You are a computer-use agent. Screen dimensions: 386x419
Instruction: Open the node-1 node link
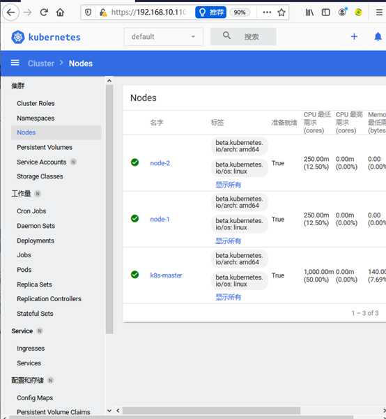pos(160,219)
